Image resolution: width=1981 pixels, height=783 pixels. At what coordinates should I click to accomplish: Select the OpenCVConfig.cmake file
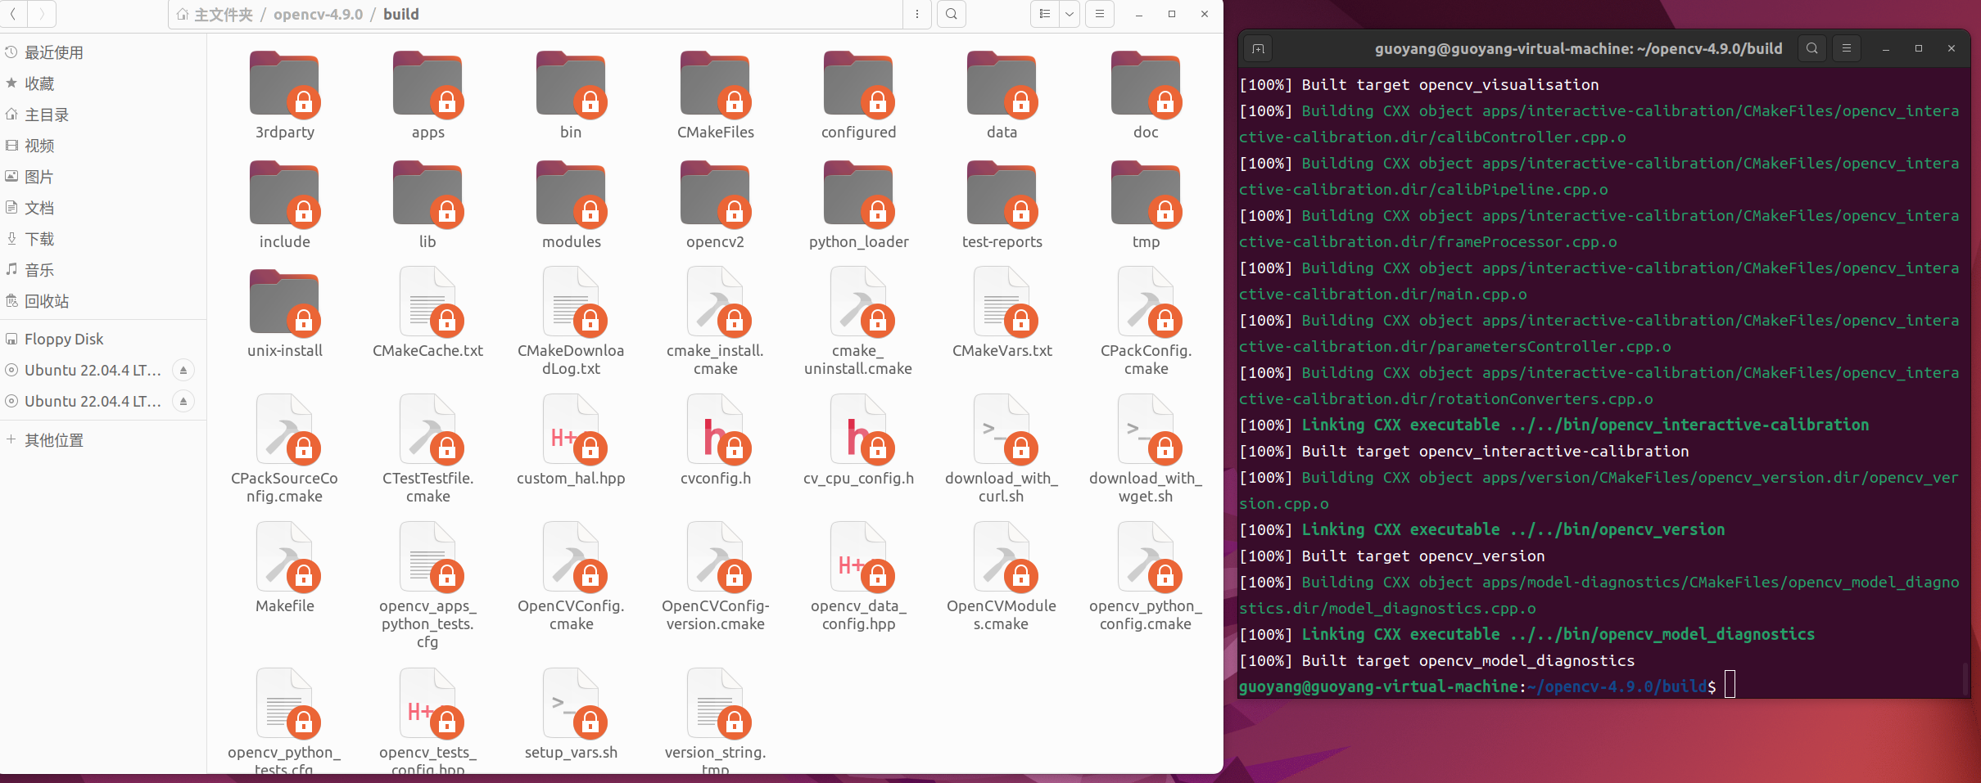(x=571, y=578)
